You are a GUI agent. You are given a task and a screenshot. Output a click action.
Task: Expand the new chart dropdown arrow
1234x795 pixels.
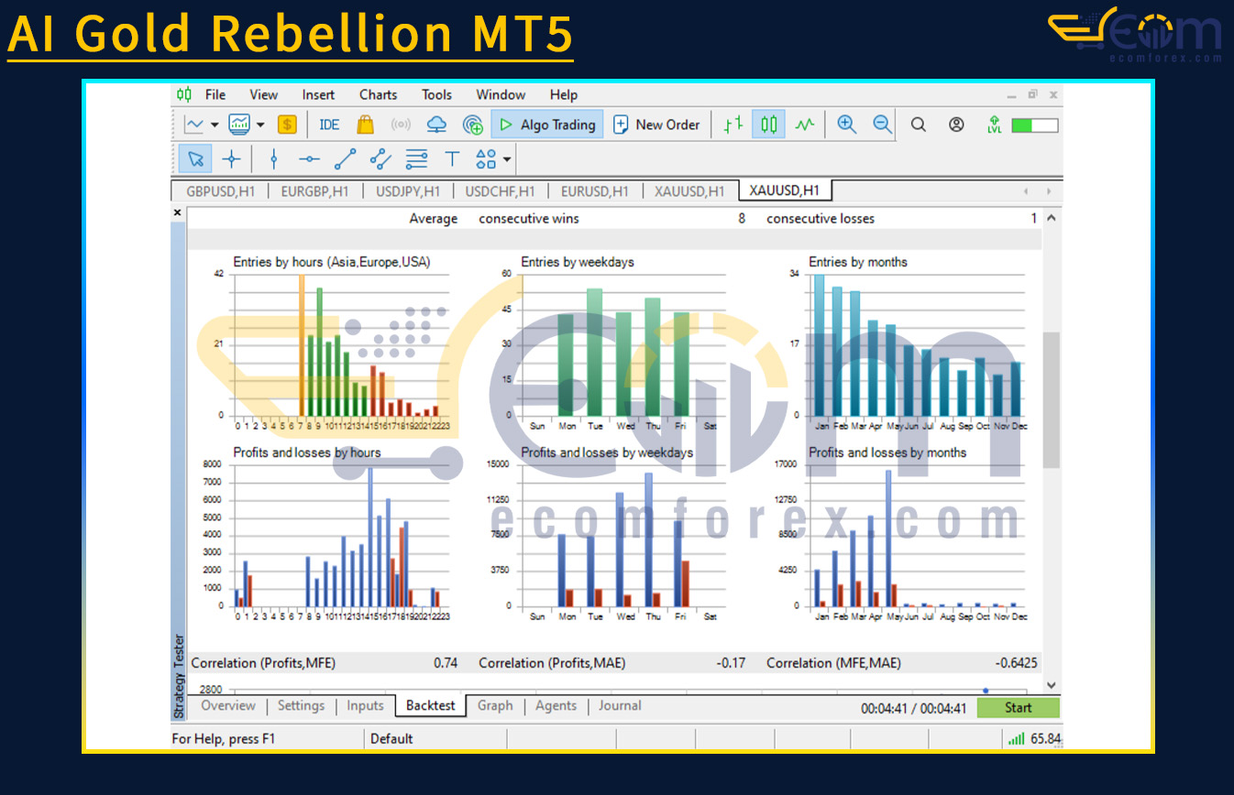(215, 125)
